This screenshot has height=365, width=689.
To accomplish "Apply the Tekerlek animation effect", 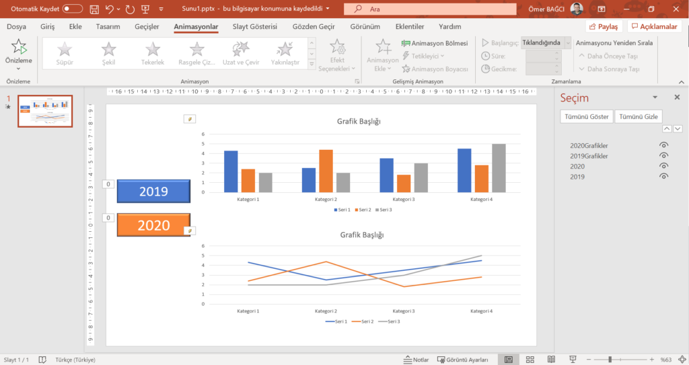I will click(x=153, y=54).
